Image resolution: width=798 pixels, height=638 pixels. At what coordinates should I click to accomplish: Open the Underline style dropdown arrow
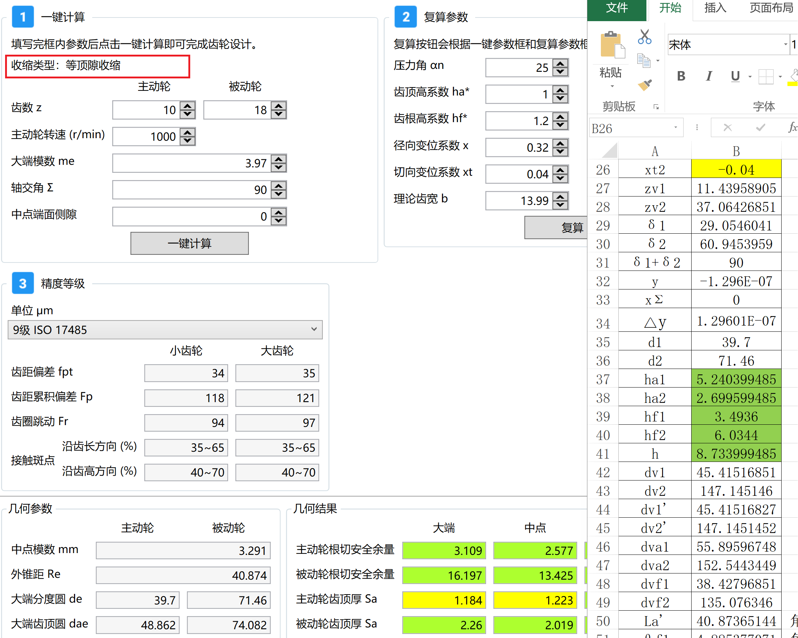tap(750, 77)
